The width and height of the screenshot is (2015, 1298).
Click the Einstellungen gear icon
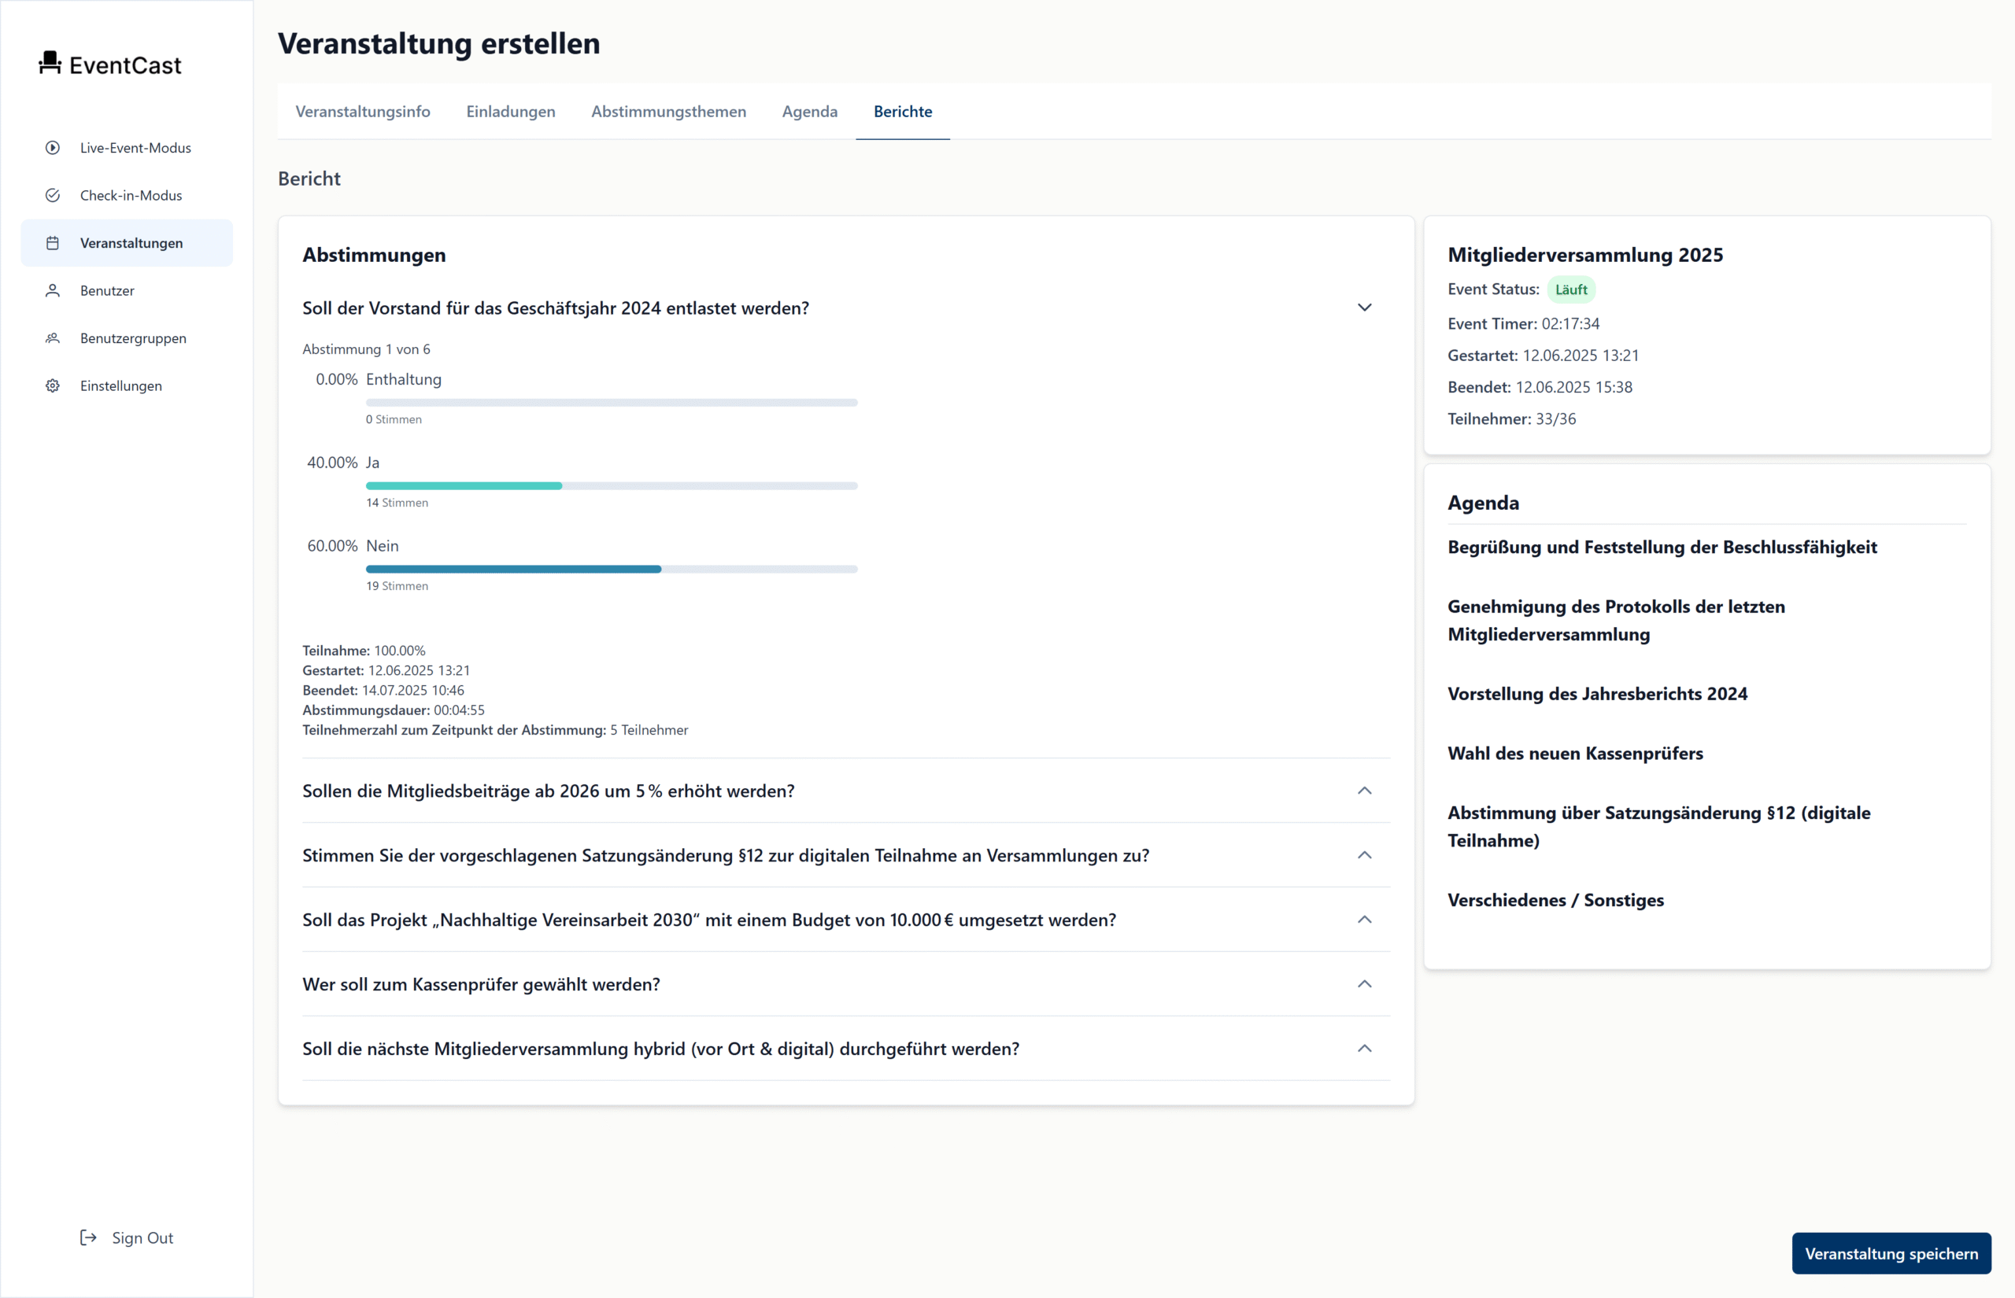click(52, 386)
